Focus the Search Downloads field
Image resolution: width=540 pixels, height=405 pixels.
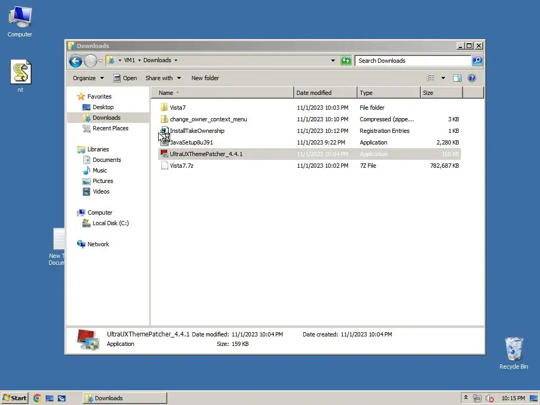pos(412,61)
